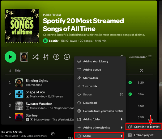Screen dimensions: 162x139
Task: Click the playlist cover art image
Action: [22, 26]
